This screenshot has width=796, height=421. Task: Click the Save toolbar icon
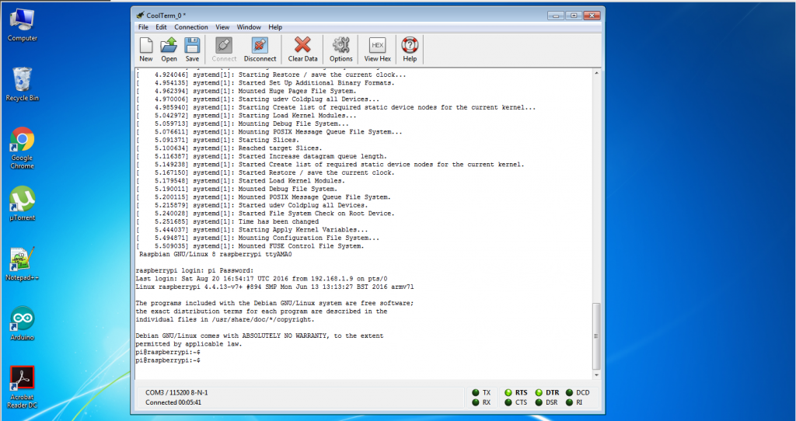pyautogui.click(x=192, y=48)
